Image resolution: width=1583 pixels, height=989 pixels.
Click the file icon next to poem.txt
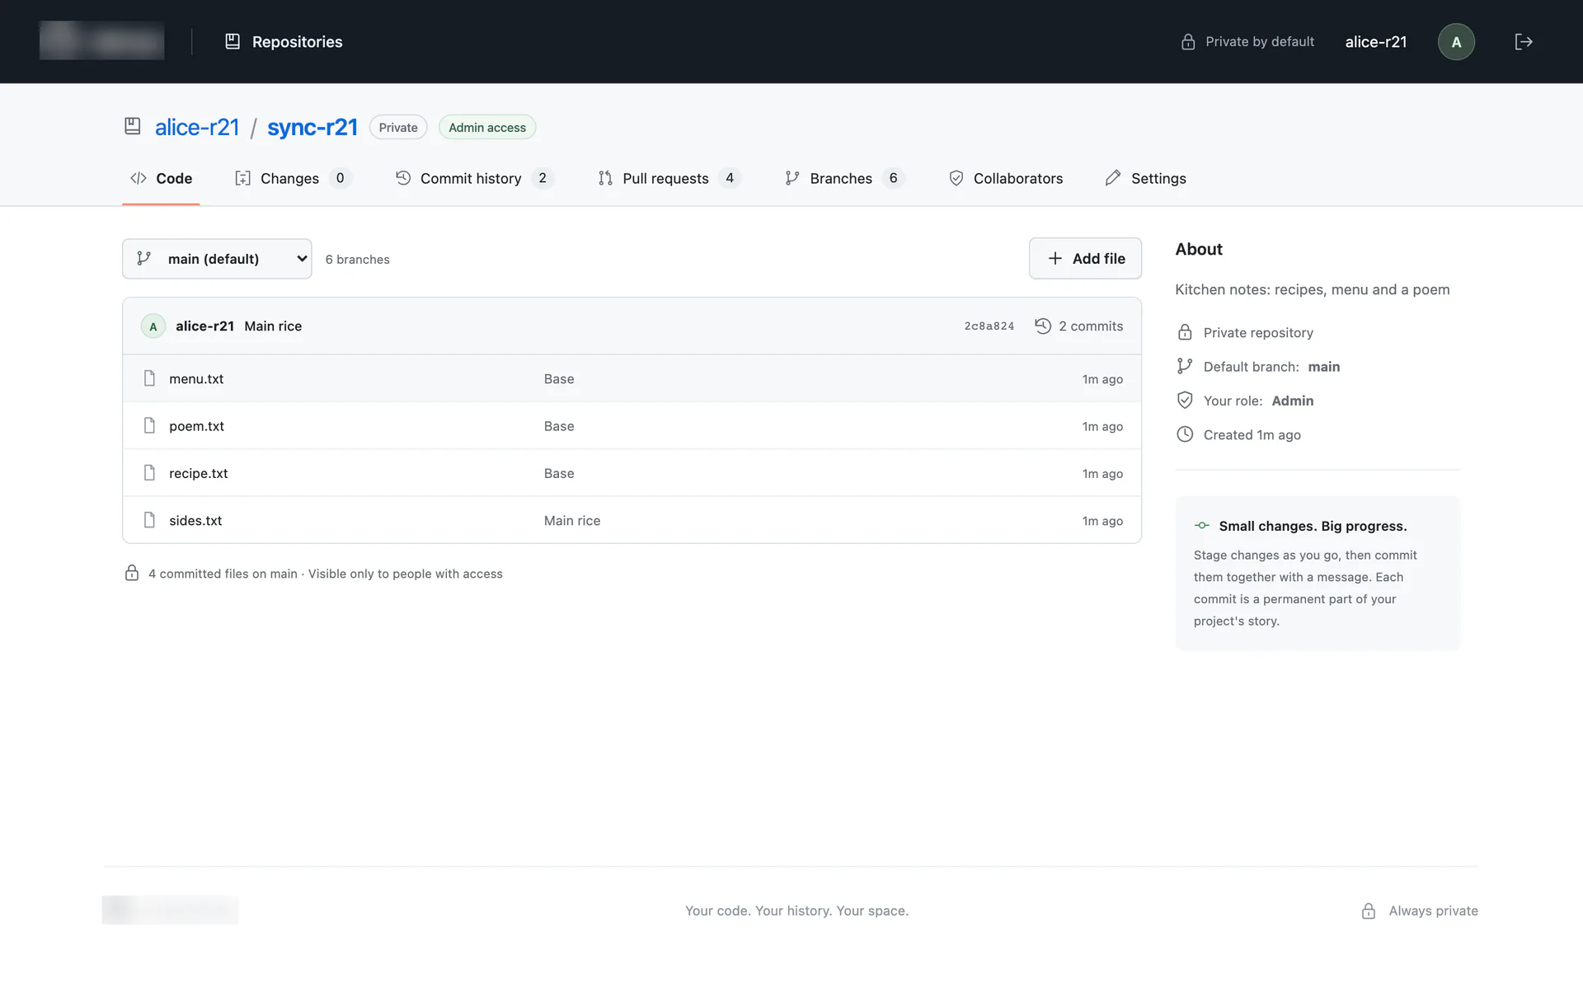(x=149, y=425)
